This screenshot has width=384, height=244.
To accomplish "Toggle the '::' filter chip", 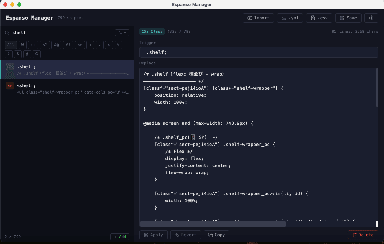I will 33,45.
